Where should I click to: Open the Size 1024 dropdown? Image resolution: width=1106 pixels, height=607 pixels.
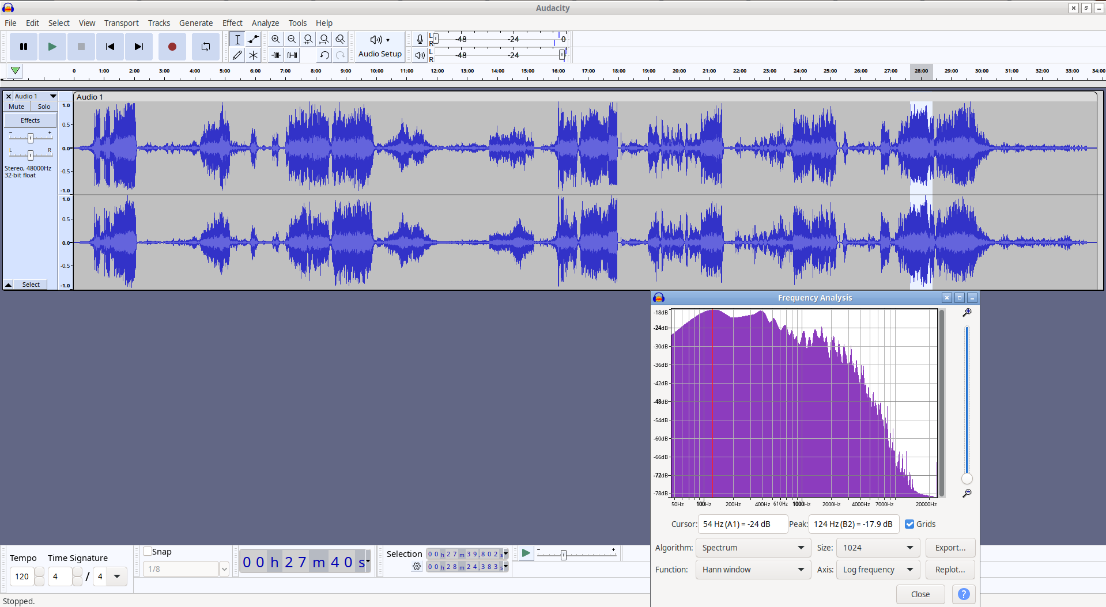point(878,548)
